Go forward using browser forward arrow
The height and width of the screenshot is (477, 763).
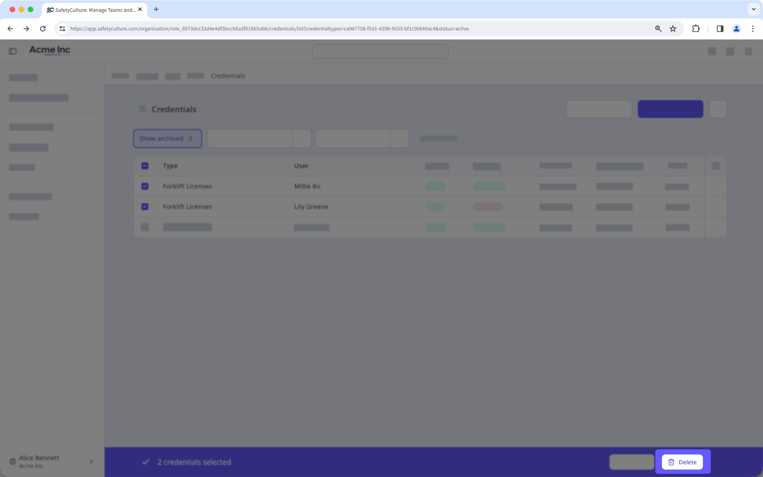point(26,29)
